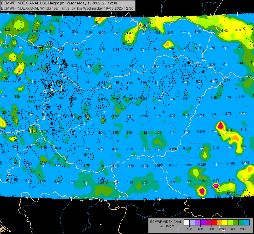Click the 9.87 wind shear value
This screenshot has width=254, height=234.
[16, 130]
